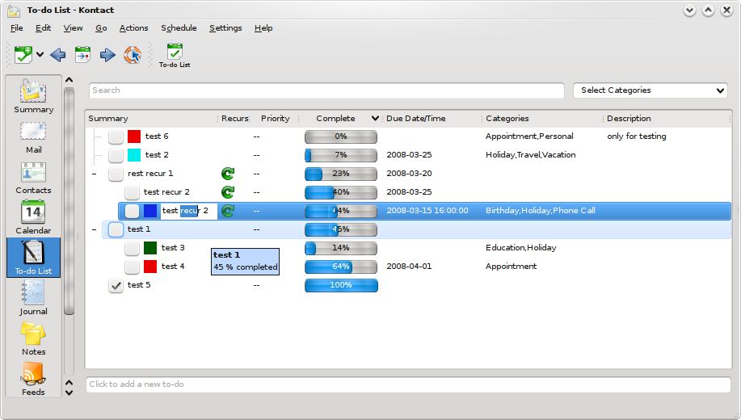
Task: Open the Notes sidebar component
Action: pyautogui.click(x=34, y=338)
